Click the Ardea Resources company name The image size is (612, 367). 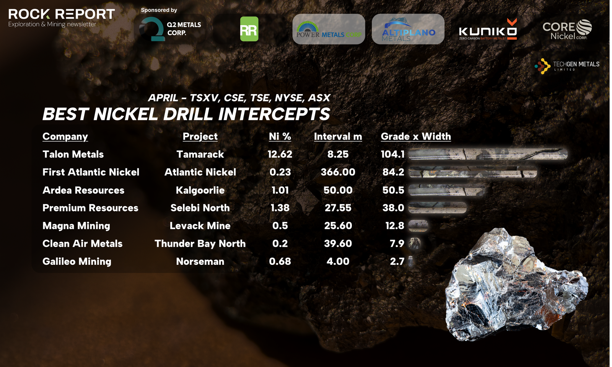(x=83, y=190)
